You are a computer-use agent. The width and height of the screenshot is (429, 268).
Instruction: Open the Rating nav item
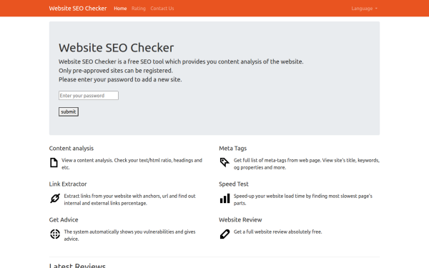[139, 9]
